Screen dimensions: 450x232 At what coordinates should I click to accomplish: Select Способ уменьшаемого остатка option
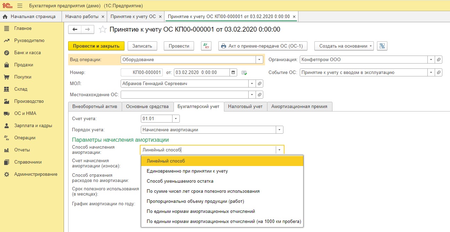[222, 181]
